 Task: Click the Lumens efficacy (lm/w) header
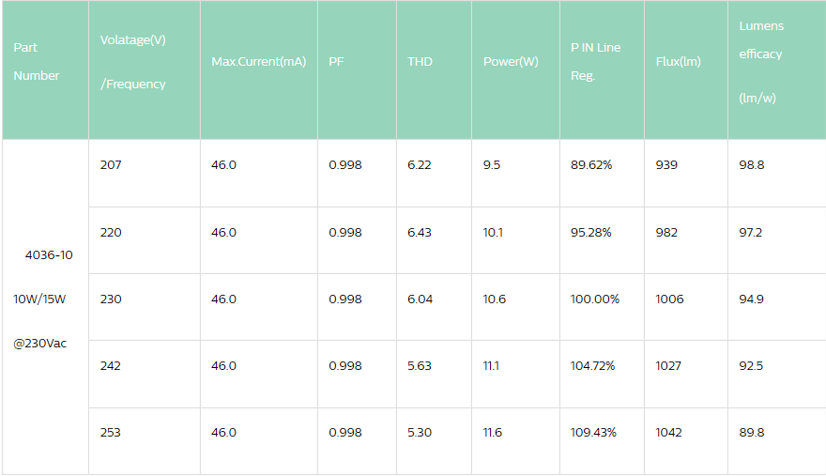coord(761,62)
